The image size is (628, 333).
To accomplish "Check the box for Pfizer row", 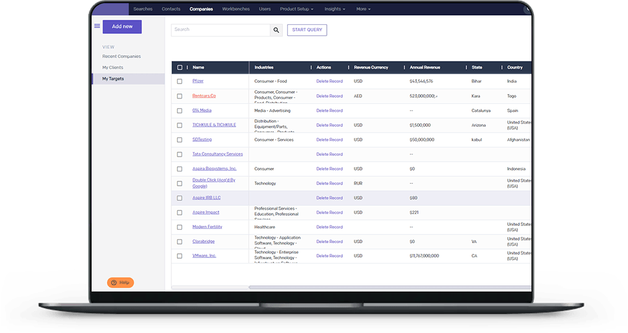I will (x=180, y=81).
